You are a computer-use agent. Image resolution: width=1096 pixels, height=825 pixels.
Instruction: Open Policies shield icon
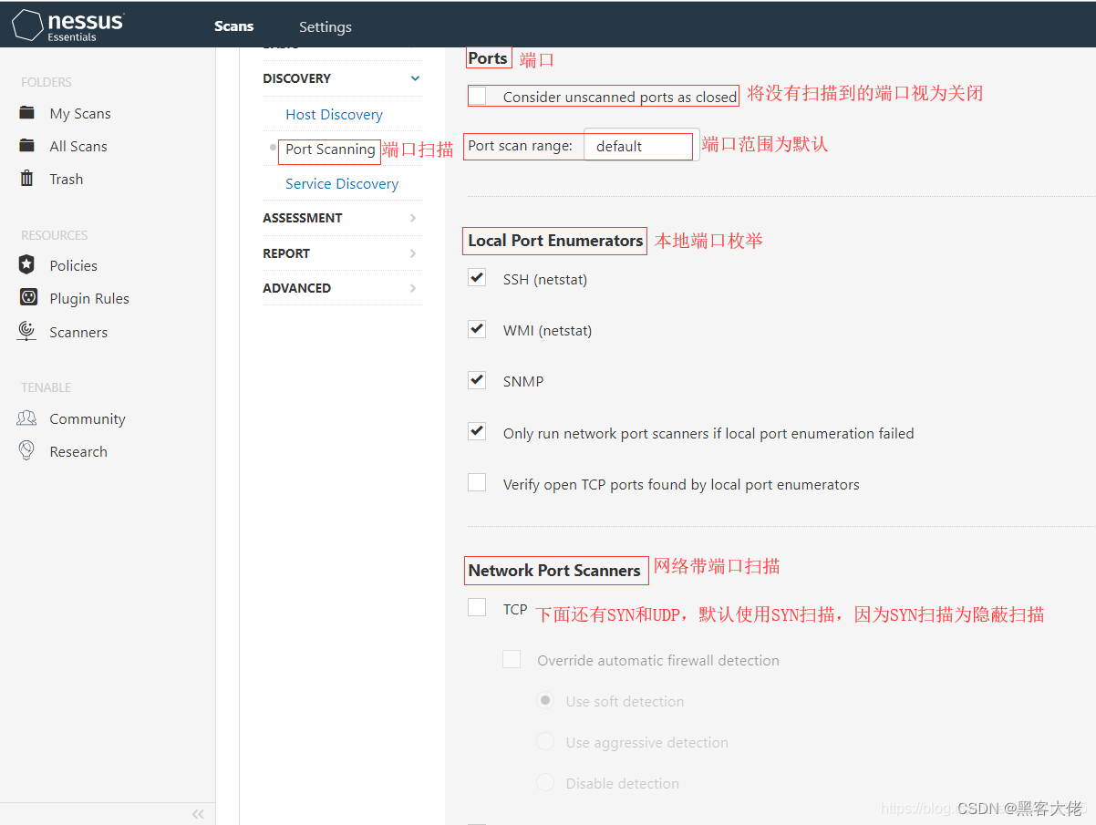pyautogui.click(x=27, y=265)
